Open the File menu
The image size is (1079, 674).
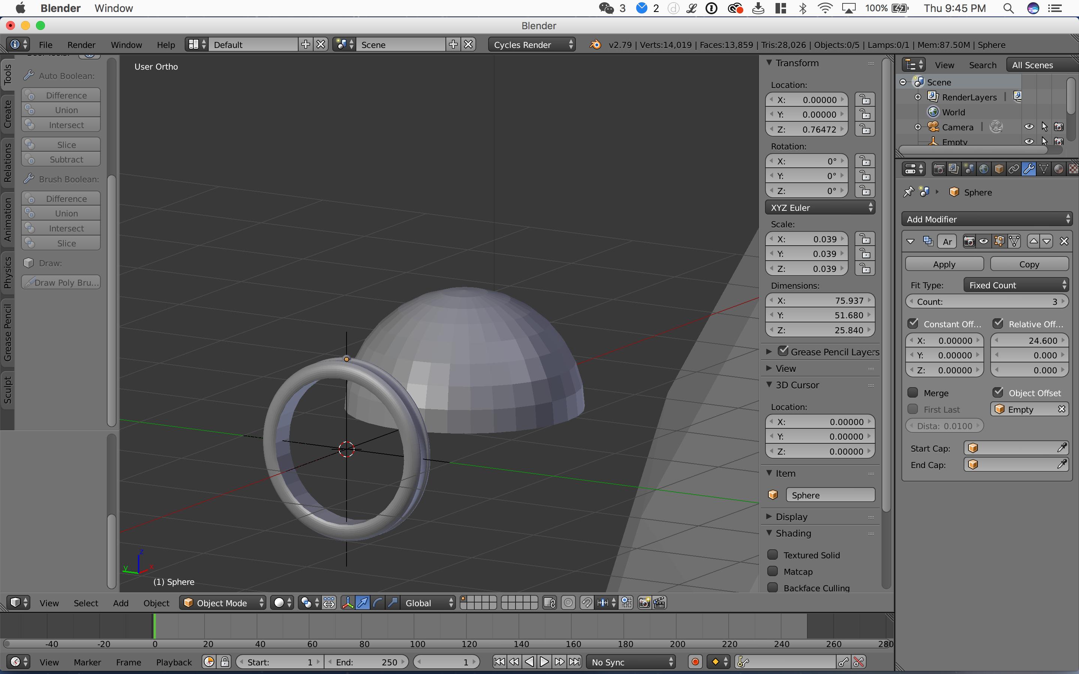pos(45,45)
